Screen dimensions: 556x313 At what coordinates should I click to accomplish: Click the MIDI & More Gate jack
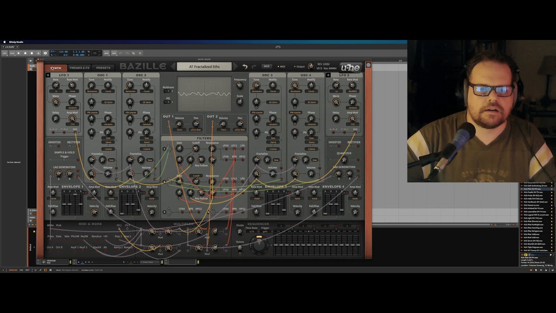[x=59, y=240]
